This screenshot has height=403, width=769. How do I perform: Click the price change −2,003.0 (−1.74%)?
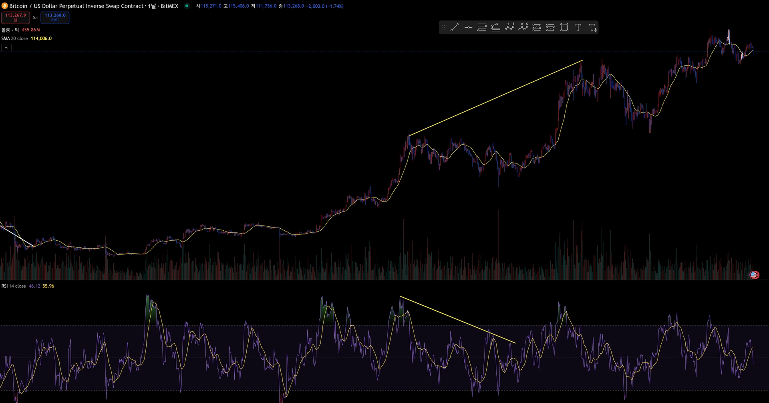[325, 6]
